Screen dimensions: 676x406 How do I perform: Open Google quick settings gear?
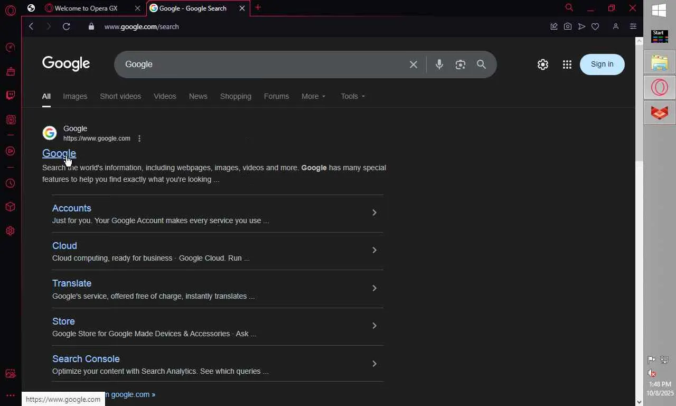point(543,64)
